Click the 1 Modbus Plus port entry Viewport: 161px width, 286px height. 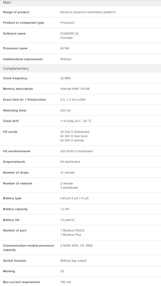[x=71, y=235]
